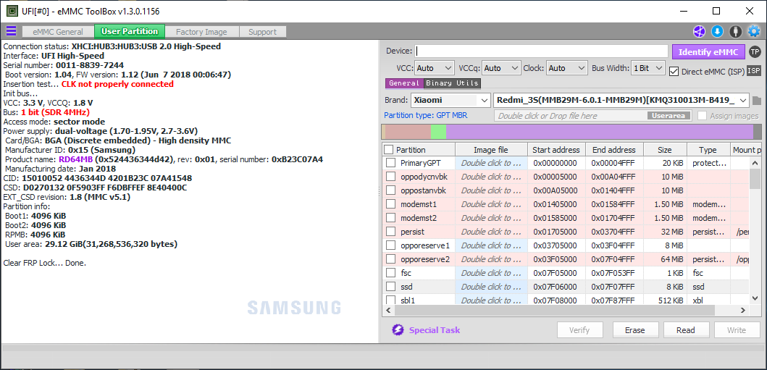
Task: Select the ssd partition row name
Action: coord(406,287)
